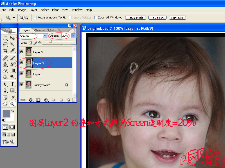Viewport: 225px width, 168px height.
Task: Select the Rectangle shape tool
Action: (x=12, y=90)
